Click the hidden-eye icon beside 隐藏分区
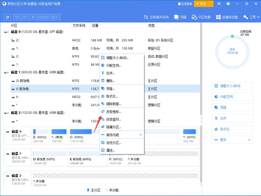The height and width of the screenshot is (196, 261). pos(103,127)
